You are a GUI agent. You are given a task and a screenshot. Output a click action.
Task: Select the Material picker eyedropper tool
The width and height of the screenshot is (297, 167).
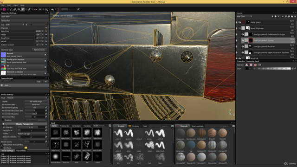coord(29,9)
